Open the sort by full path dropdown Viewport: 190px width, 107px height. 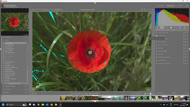pyautogui.click(x=58, y=10)
